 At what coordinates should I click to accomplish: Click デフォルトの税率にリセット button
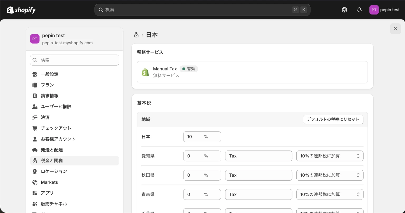[333, 119]
